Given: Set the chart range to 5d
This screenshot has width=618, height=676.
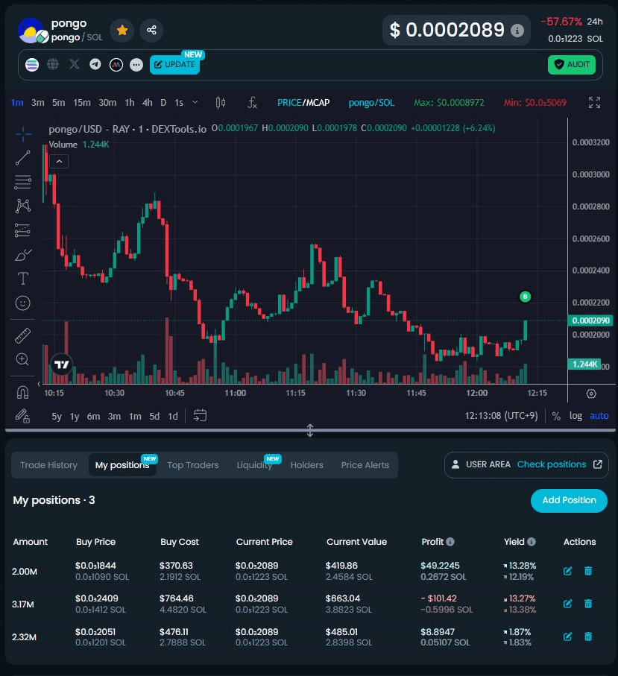Looking at the screenshot, I should pos(154,416).
